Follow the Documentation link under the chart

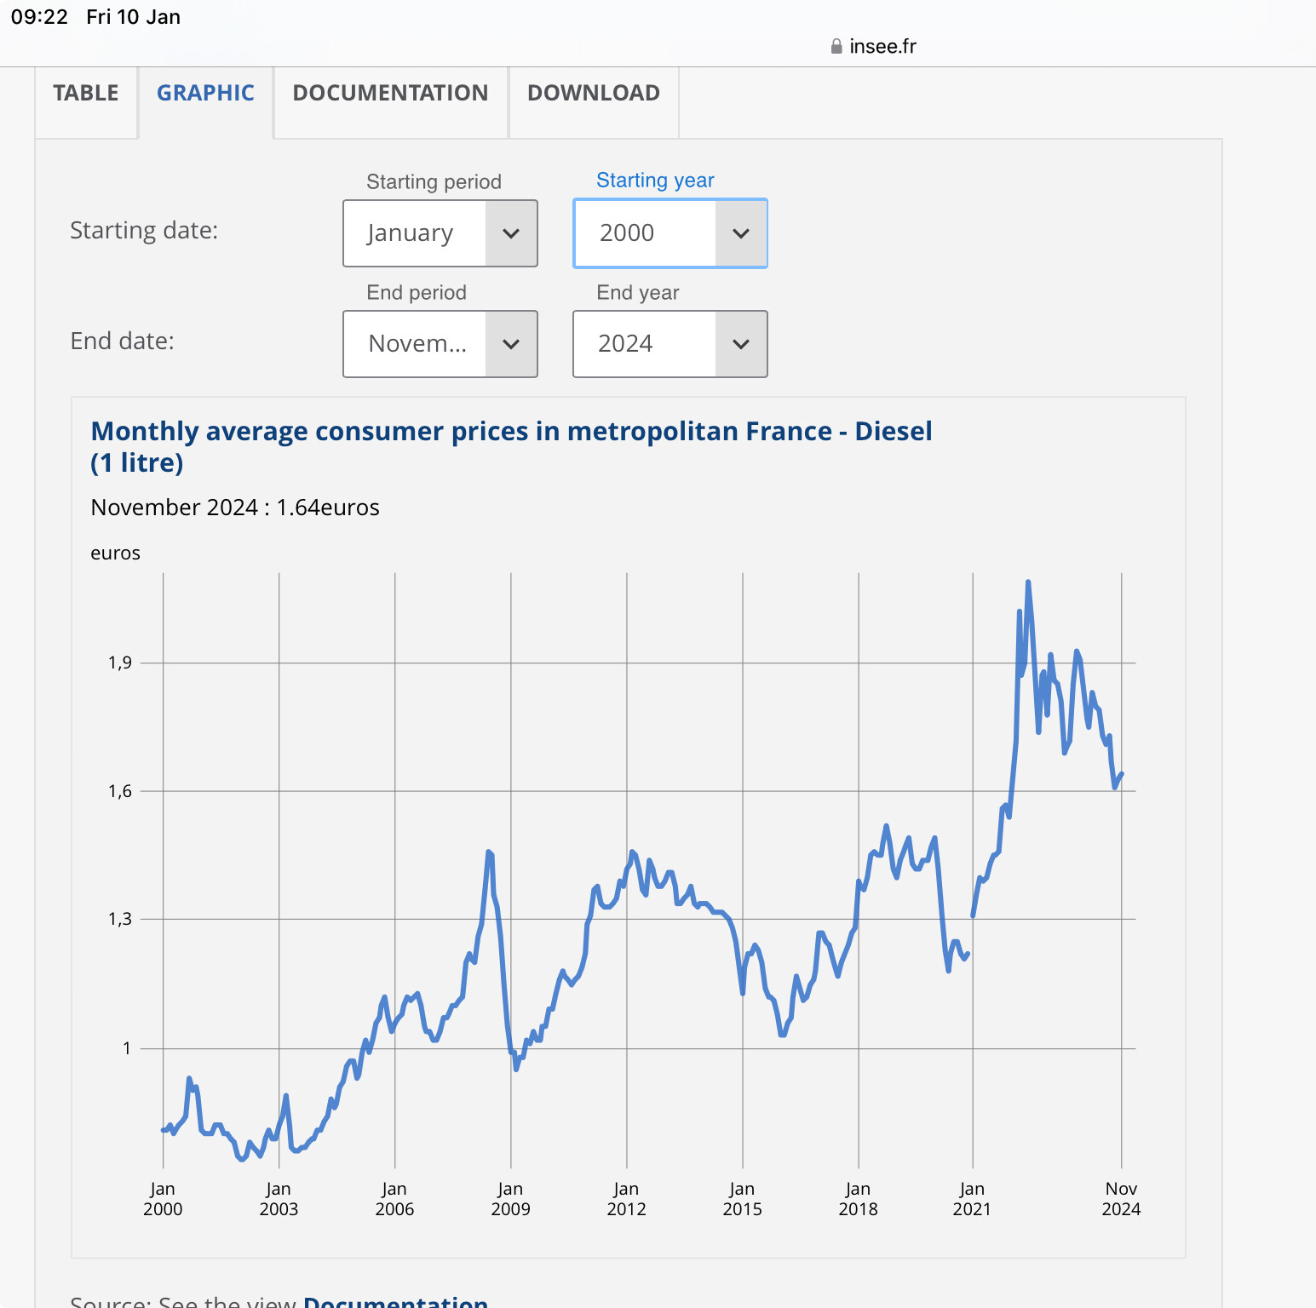[x=395, y=1301]
